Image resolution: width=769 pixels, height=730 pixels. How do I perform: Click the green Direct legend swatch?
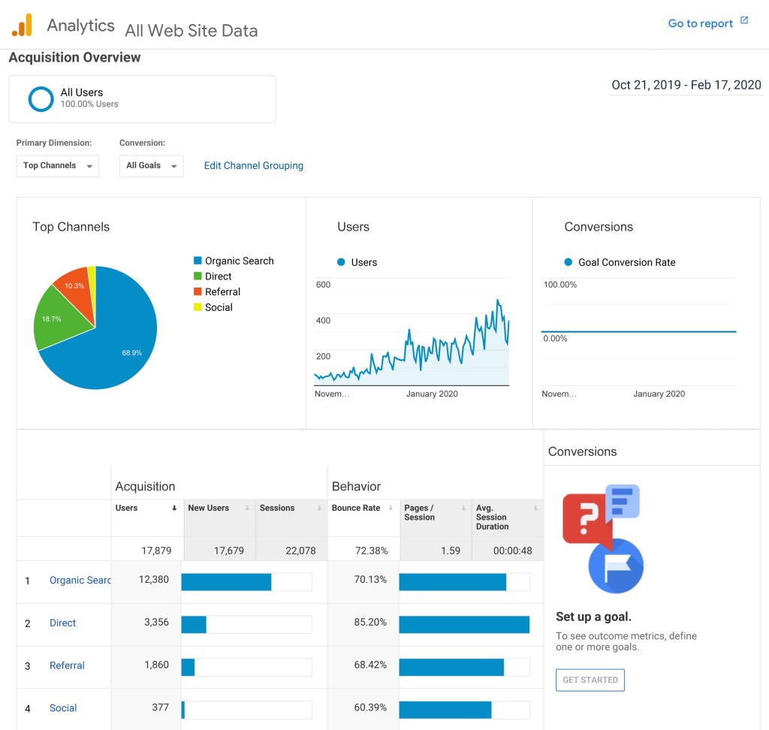pos(198,276)
